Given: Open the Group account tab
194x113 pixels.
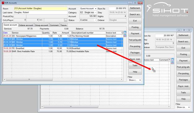Looking at the screenshot, I should 41,25.
